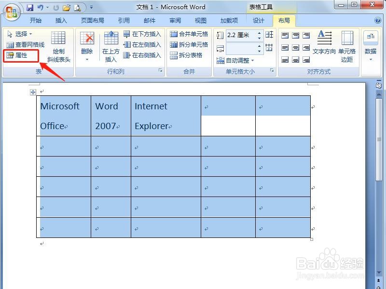This screenshot has width=386, height=289.
Task: Open 单元格边距 cell margins
Action: click(347, 46)
